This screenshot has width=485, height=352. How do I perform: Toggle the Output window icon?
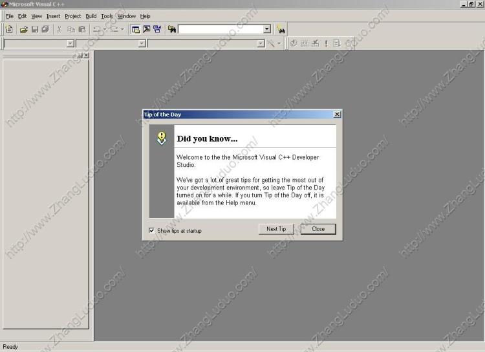(x=146, y=29)
